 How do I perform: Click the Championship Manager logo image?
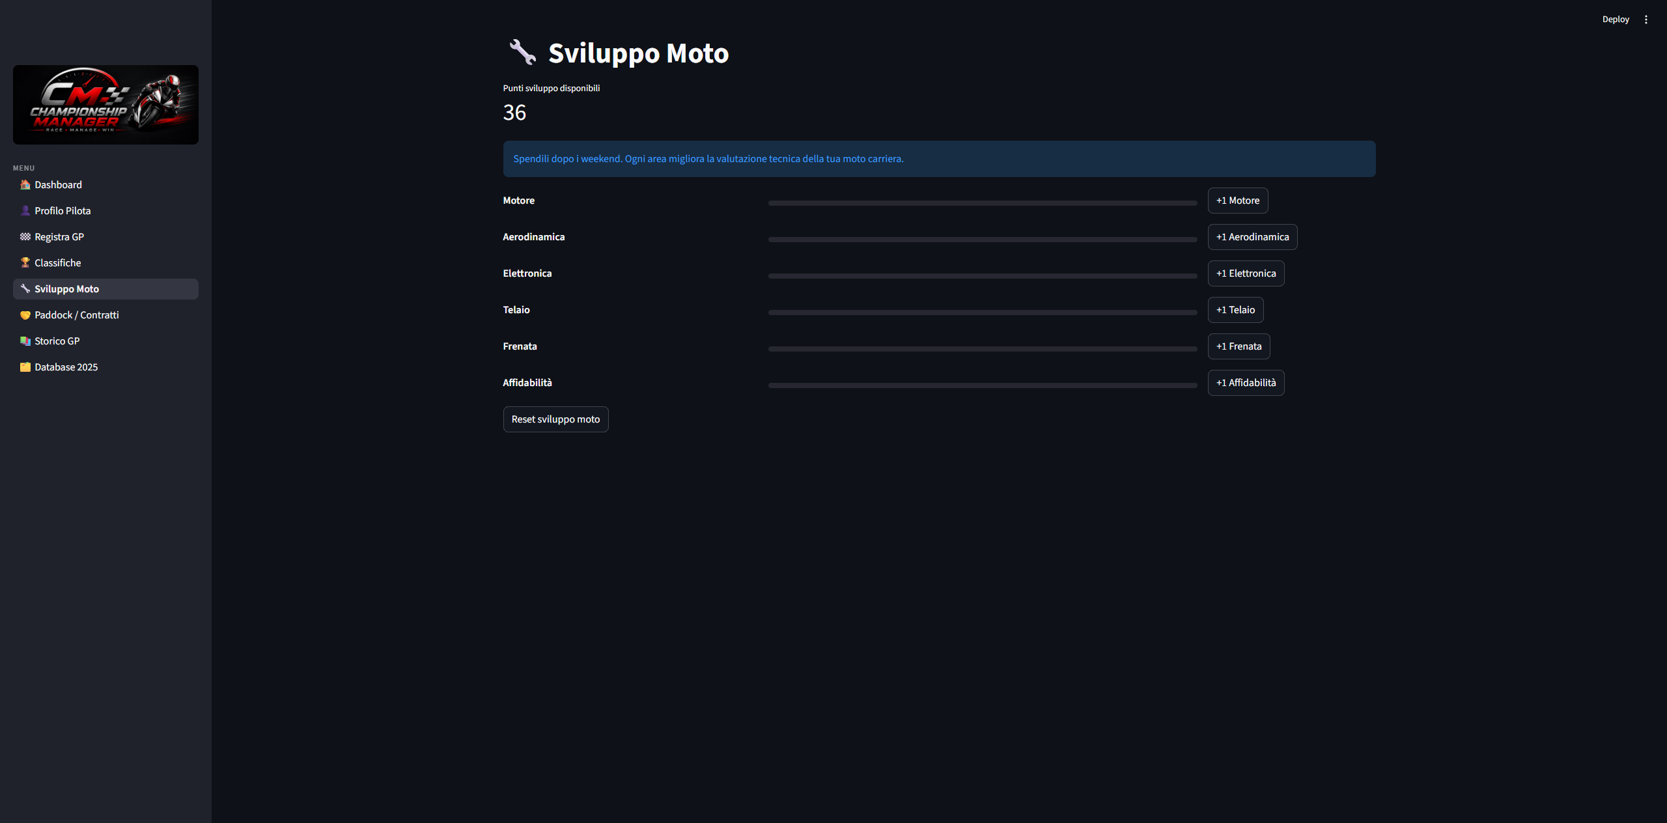pyautogui.click(x=105, y=105)
